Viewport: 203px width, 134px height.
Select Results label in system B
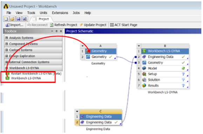153,85
